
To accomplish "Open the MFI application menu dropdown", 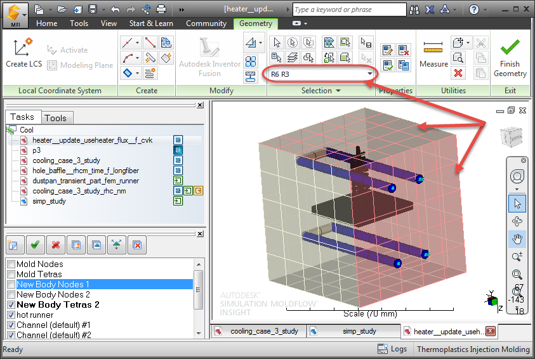I will point(24,15).
